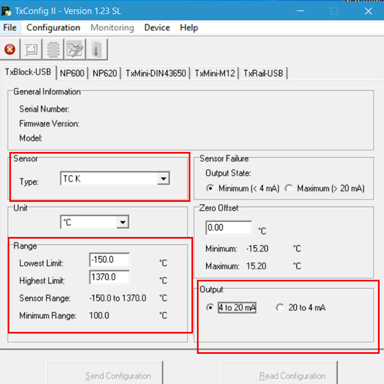Switch to the TxBlock-USB tab
The image size is (384, 384).
point(28,72)
